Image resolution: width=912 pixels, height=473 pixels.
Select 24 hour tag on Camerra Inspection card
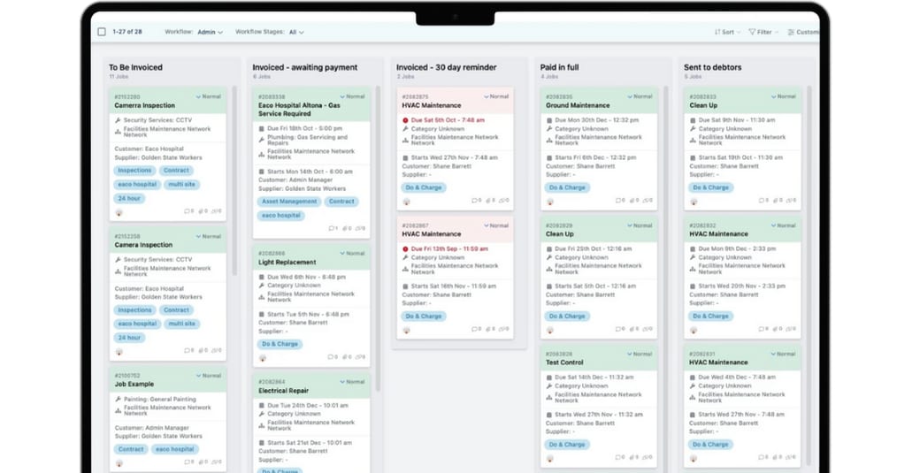(129, 199)
